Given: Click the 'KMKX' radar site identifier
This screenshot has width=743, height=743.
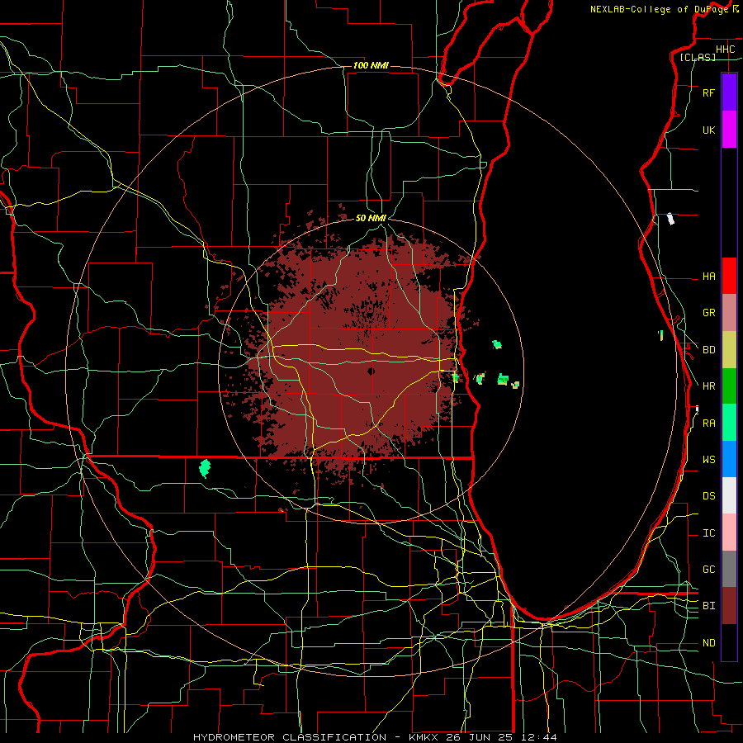Looking at the screenshot, I should coord(424,737).
